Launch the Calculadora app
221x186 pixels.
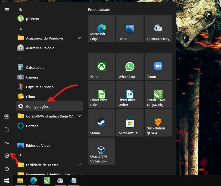[x=50, y=67]
